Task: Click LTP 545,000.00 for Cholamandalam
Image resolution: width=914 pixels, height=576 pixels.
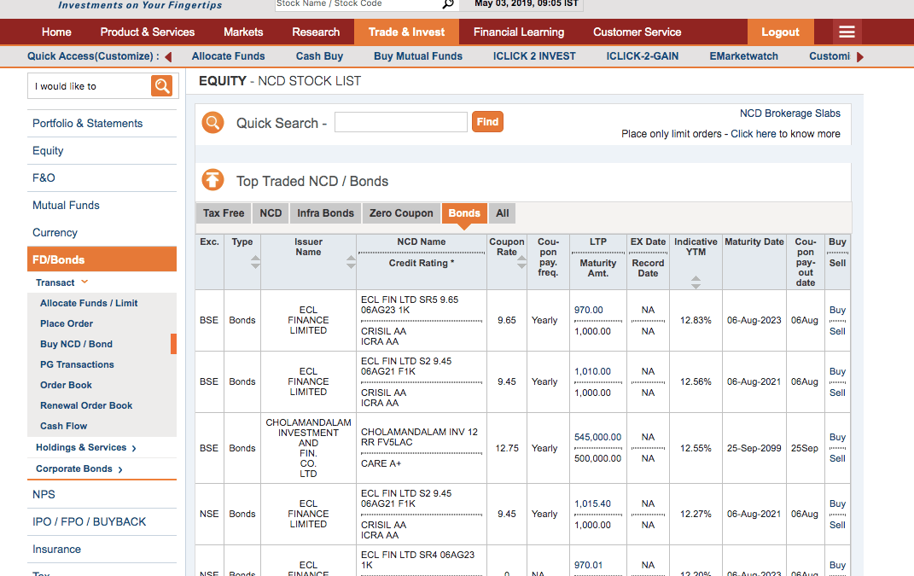Action: tap(597, 437)
